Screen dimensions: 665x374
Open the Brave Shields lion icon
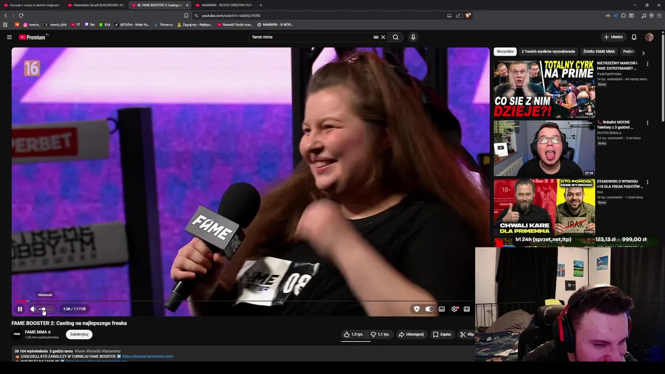468,16
